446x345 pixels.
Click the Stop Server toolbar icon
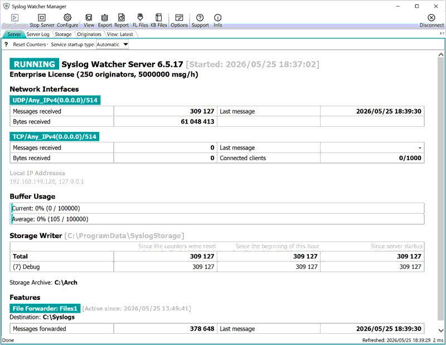pyautogui.click(x=42, y=18)
